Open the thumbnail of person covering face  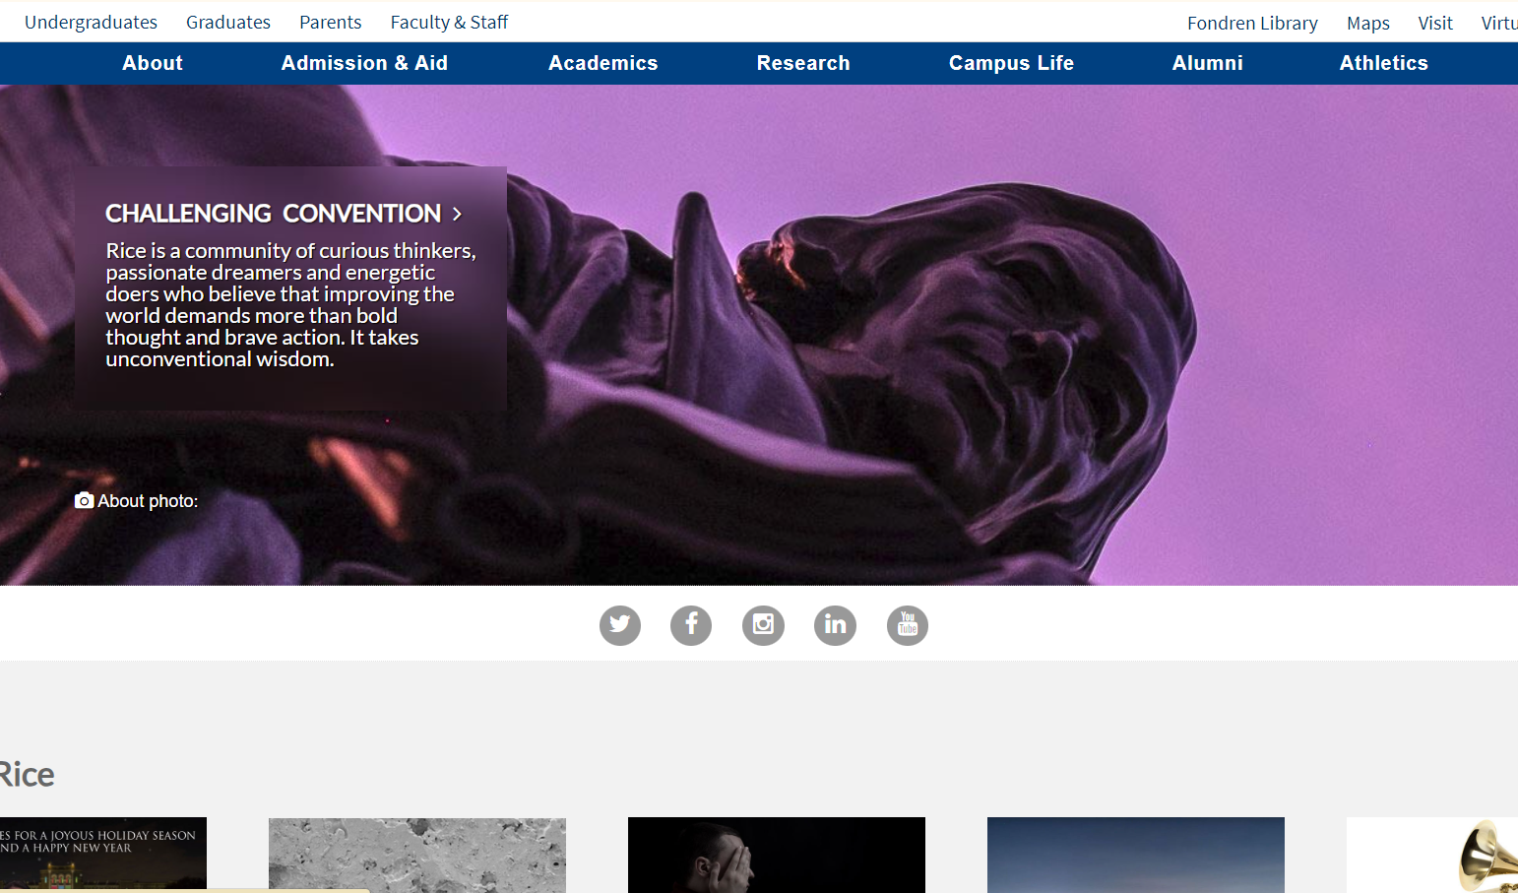click(x=777, y=855)
